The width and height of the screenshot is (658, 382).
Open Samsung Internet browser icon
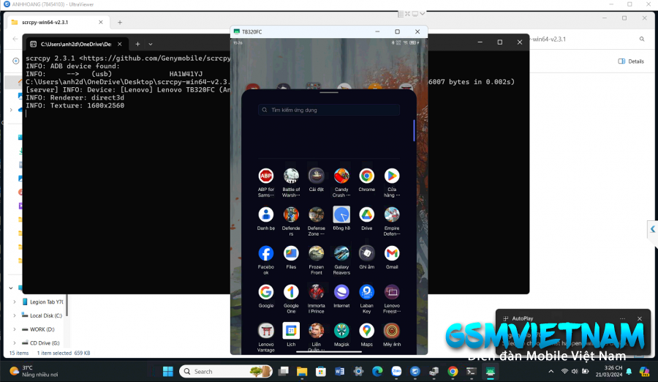click(341, 292)
